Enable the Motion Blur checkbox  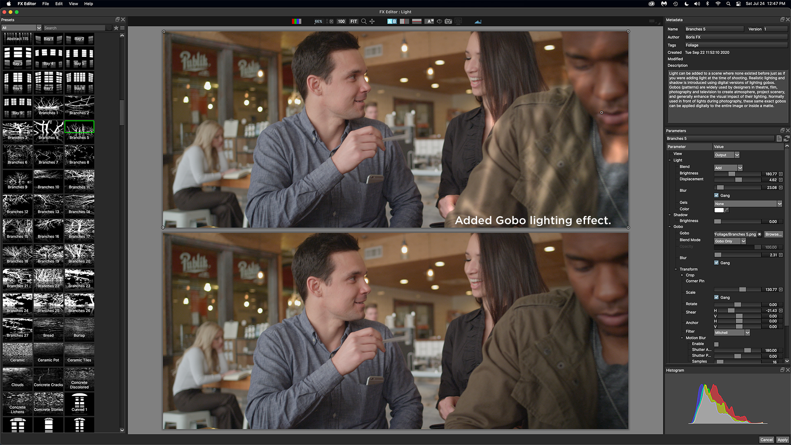pos(716,344)
